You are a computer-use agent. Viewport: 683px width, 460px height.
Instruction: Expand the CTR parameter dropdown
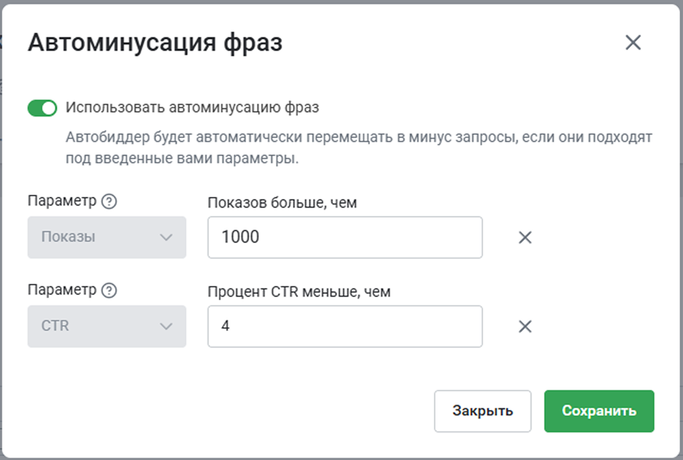click(x=107, y=326)
